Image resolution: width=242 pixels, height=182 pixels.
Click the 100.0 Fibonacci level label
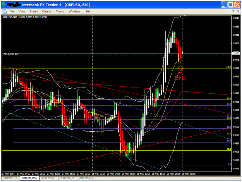coord(228,67)
